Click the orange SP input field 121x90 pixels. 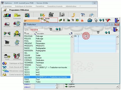(x=32, y=21)
